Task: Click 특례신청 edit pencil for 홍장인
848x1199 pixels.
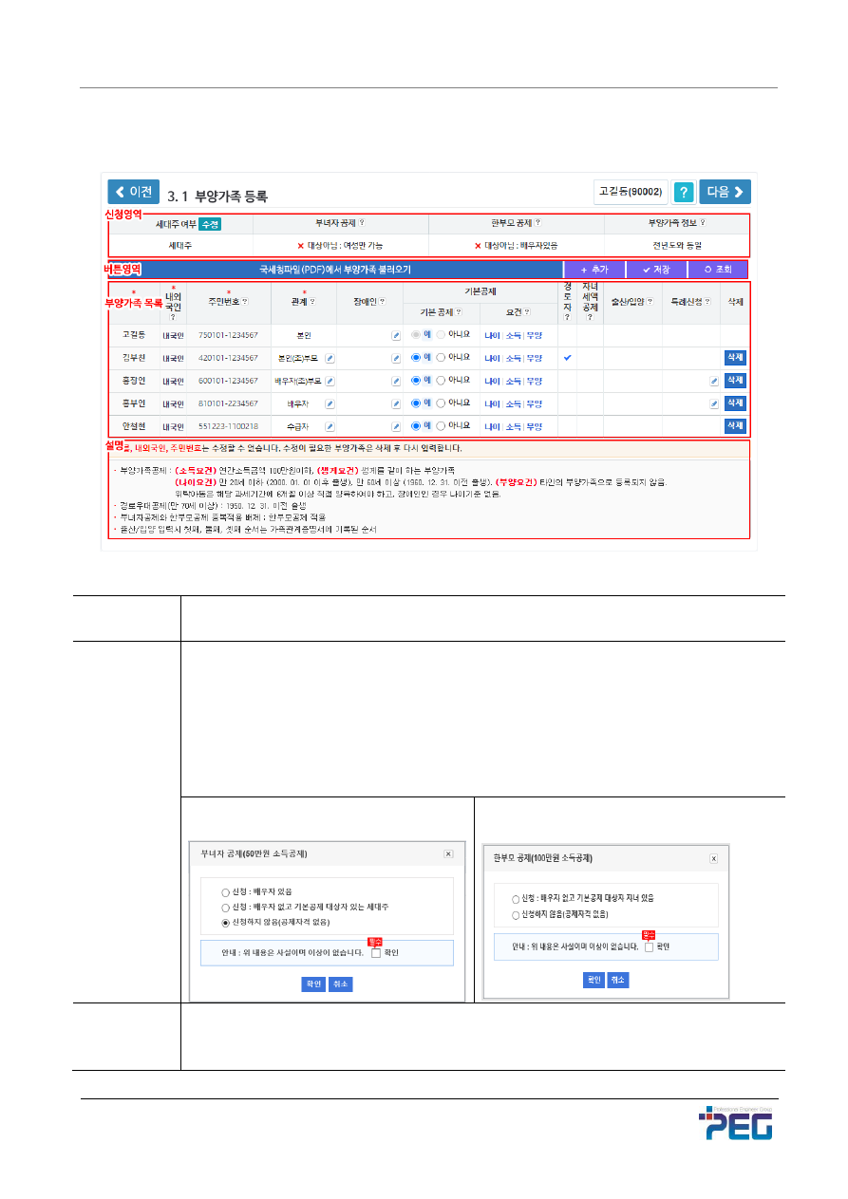Action: tap(713, 381)
